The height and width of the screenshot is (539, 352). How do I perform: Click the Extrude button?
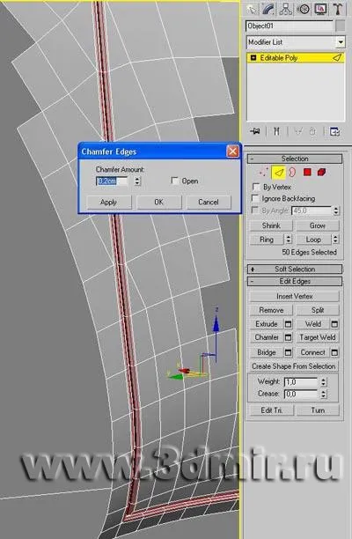pos(267,324)
